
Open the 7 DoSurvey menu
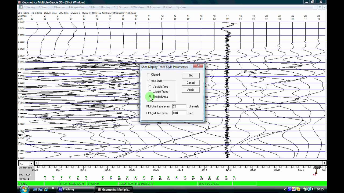pyautogui.click(x=121, y=7)
